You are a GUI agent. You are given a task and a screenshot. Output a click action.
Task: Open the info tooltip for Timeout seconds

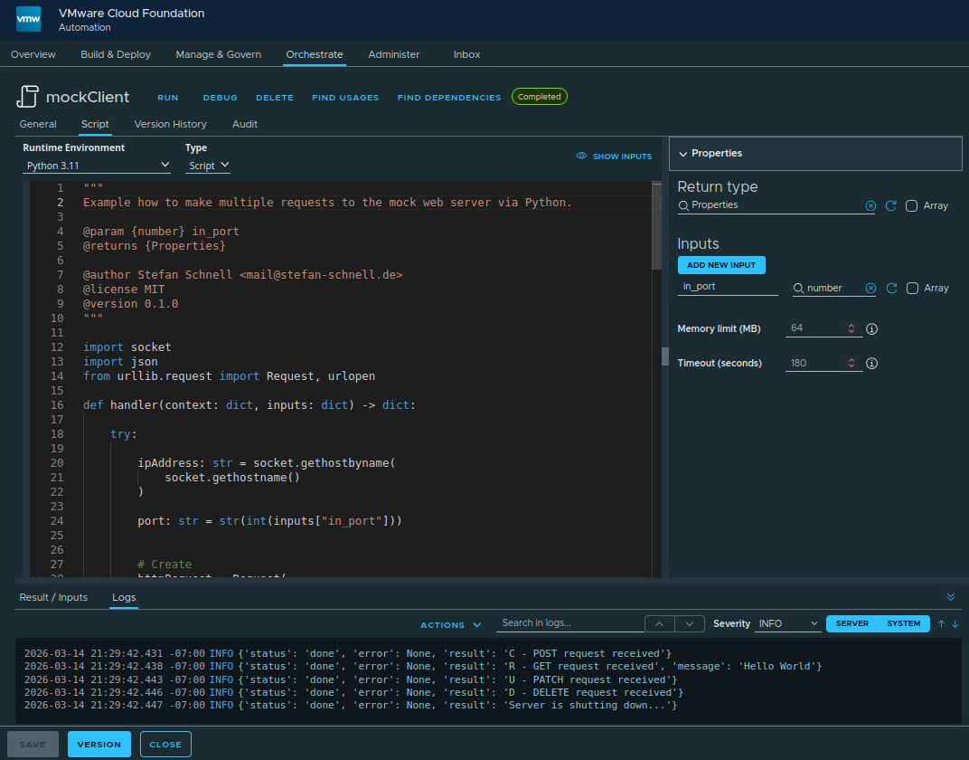(x=871, y=363)
